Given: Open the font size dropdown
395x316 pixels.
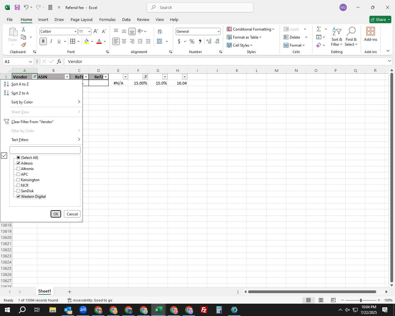Looking at the screenshot, I should pos(89,31).
